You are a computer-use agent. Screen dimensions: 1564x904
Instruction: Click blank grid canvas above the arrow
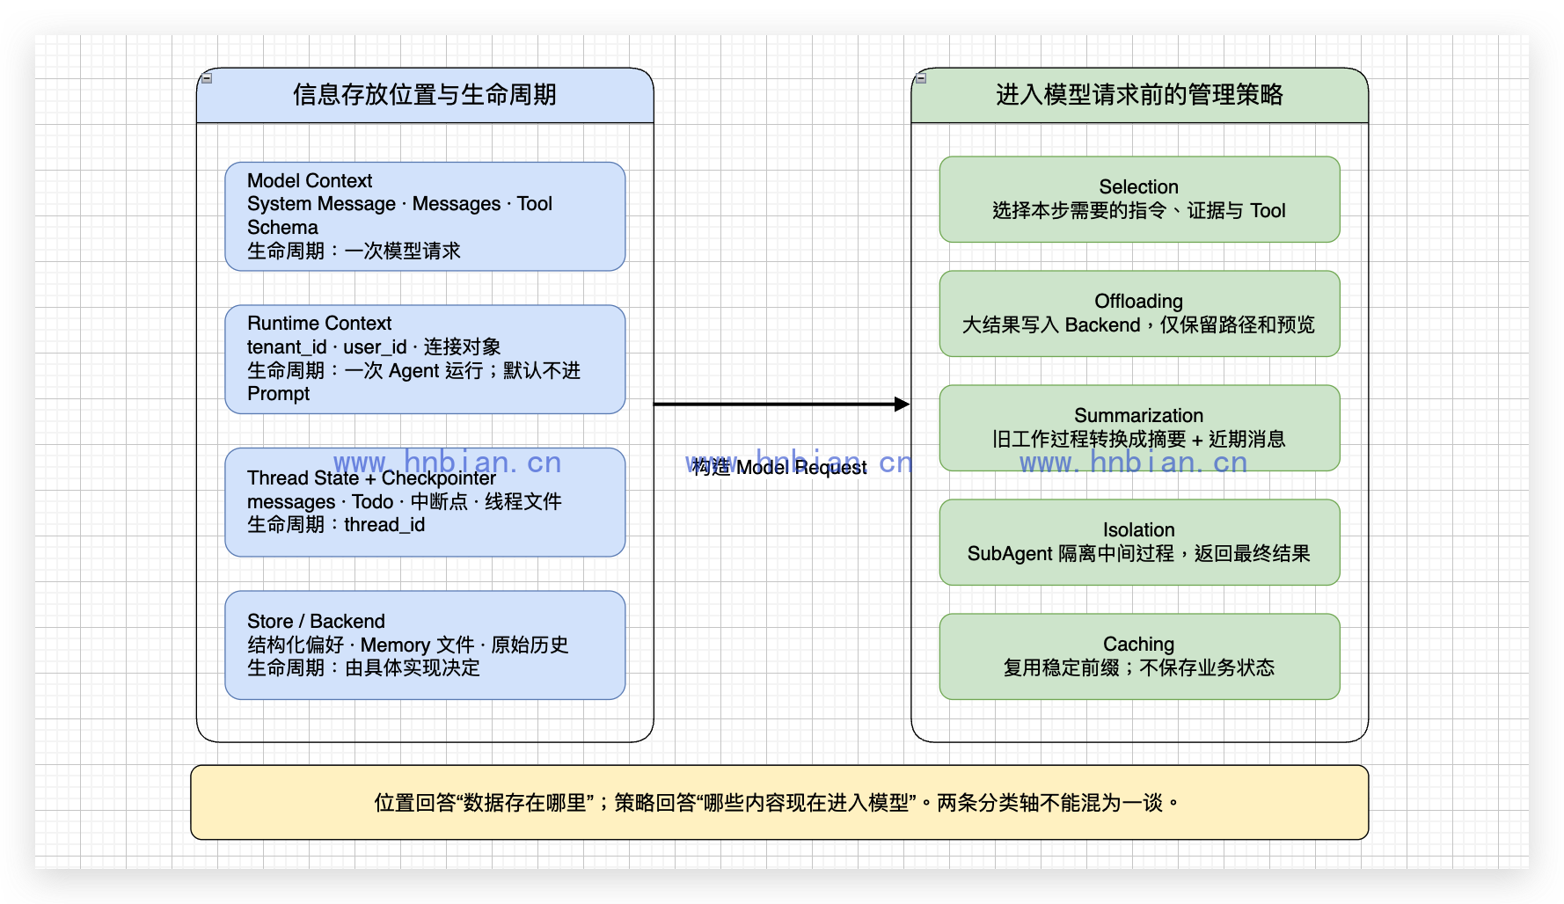tap(781, 264)
